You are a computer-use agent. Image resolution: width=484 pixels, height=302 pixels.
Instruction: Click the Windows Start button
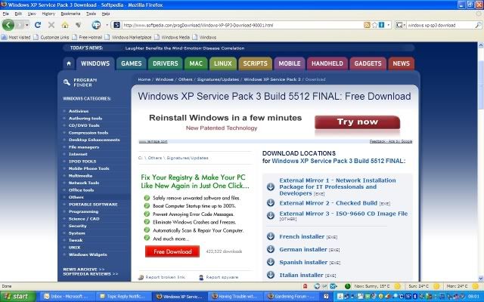(18, 297)
